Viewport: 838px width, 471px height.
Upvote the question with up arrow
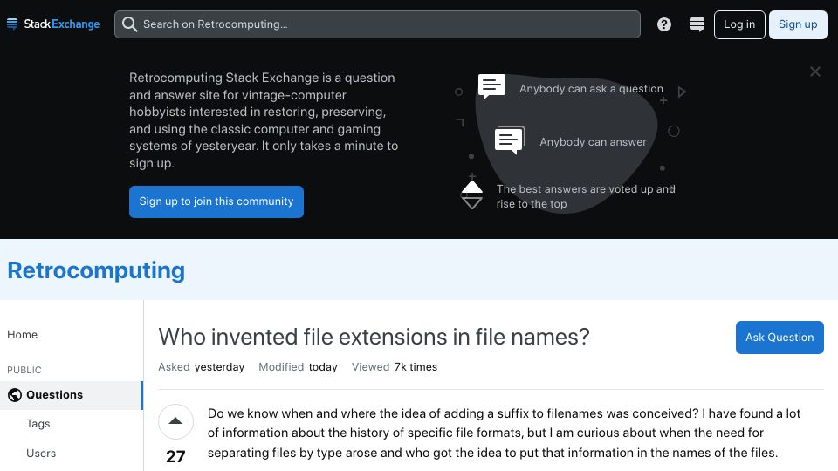pos(175,421)
